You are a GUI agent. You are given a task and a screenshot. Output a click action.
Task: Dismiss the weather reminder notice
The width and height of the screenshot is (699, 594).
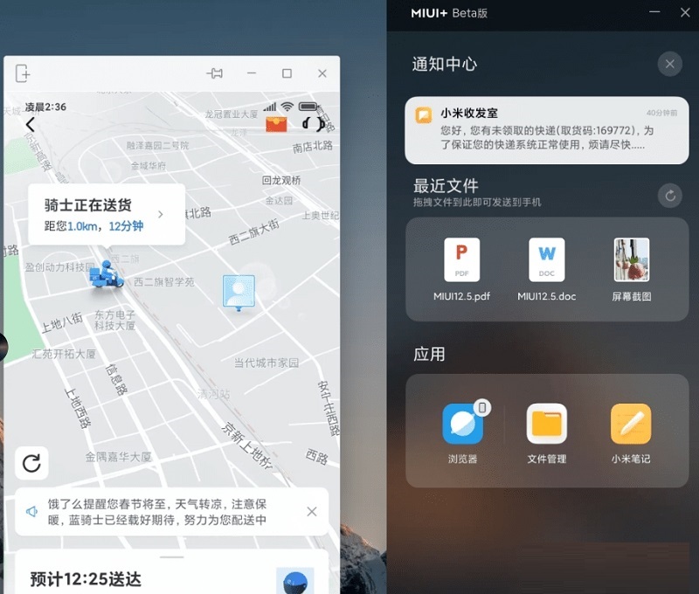[x=311, y=511]
